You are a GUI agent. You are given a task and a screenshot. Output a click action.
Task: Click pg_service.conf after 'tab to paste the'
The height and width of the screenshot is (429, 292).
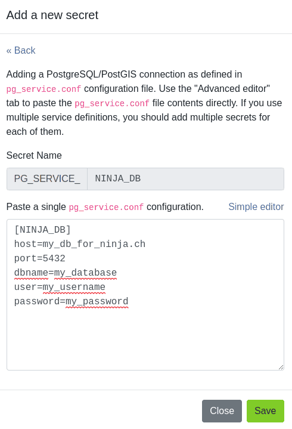112,103
